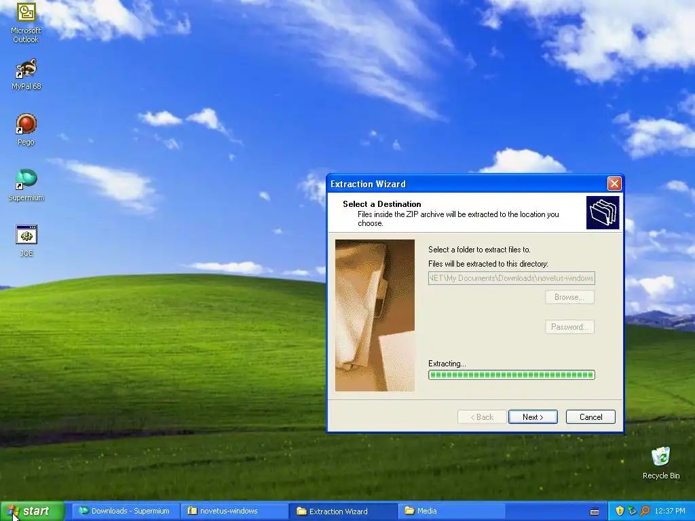Click the wizard's side illustration image

[375, 315]
